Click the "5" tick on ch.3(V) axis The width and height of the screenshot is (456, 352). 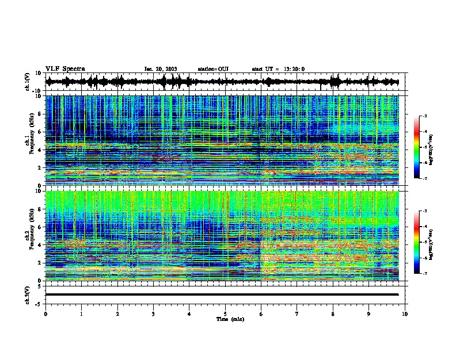click(x=40, y=286)
